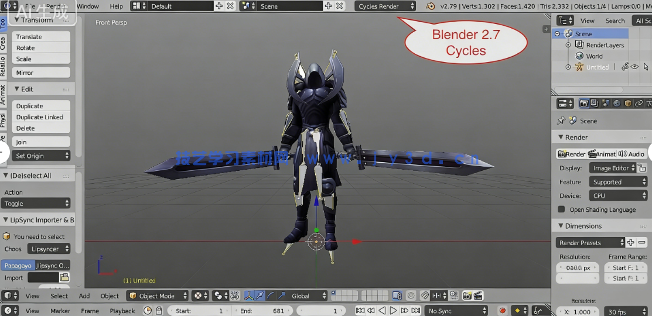Click the Mirror button

click(x=41, y=73)
